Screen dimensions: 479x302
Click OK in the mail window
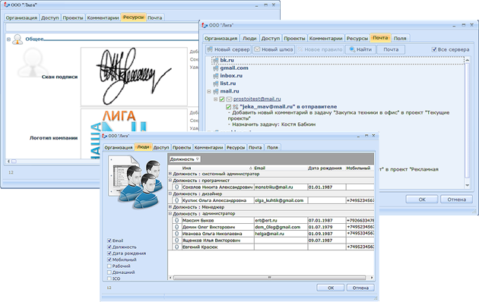[422, 200]
